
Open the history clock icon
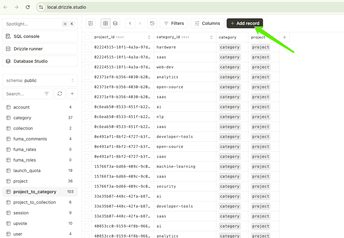click(152, 23)
